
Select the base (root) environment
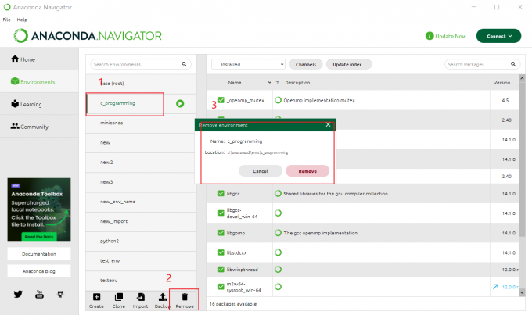[141, 84]
